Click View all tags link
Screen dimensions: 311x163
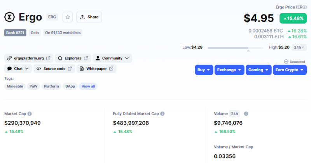coord(88,86)
